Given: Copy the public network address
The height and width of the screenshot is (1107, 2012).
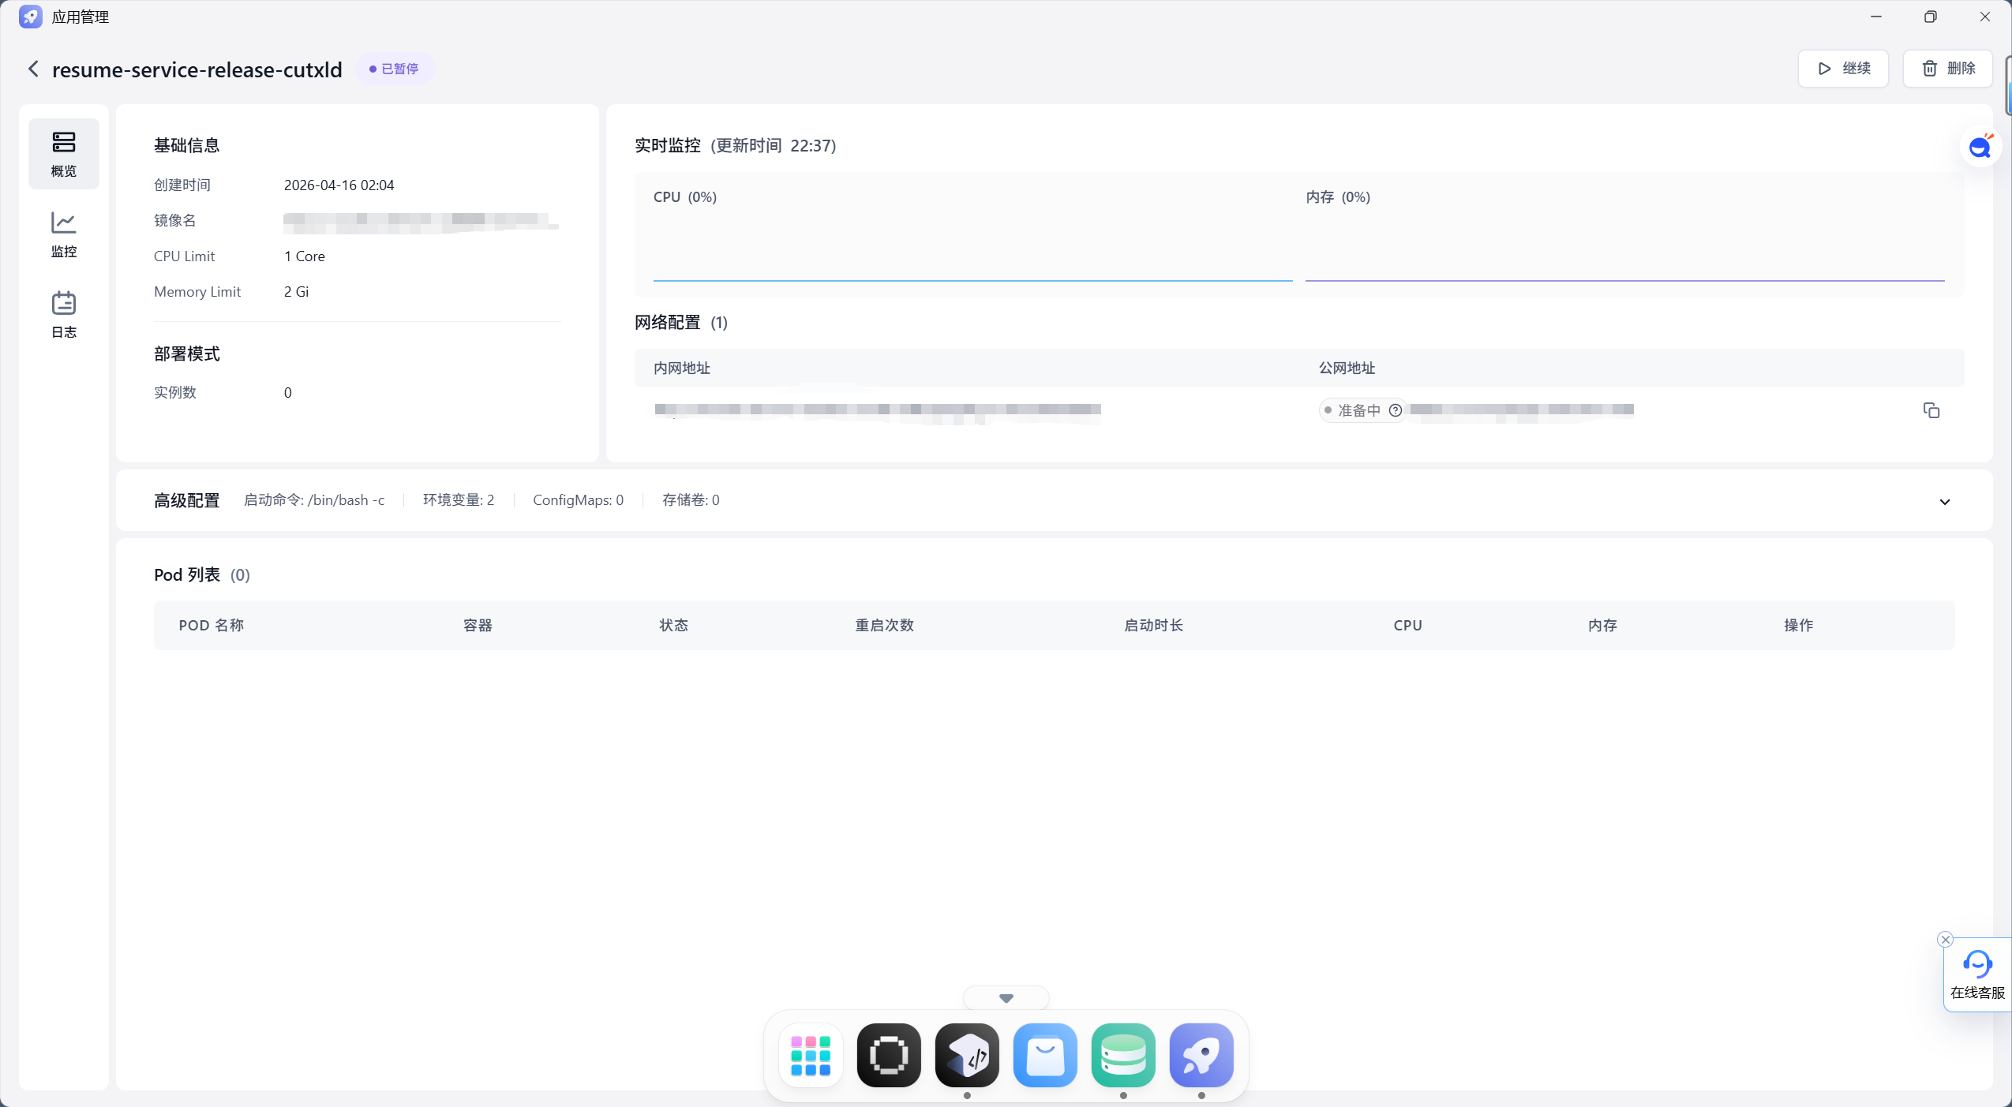Looking at the screenshot, I should 1931,410.
